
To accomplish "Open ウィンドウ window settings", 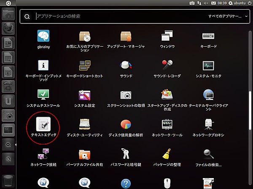I will coord(167,39).
